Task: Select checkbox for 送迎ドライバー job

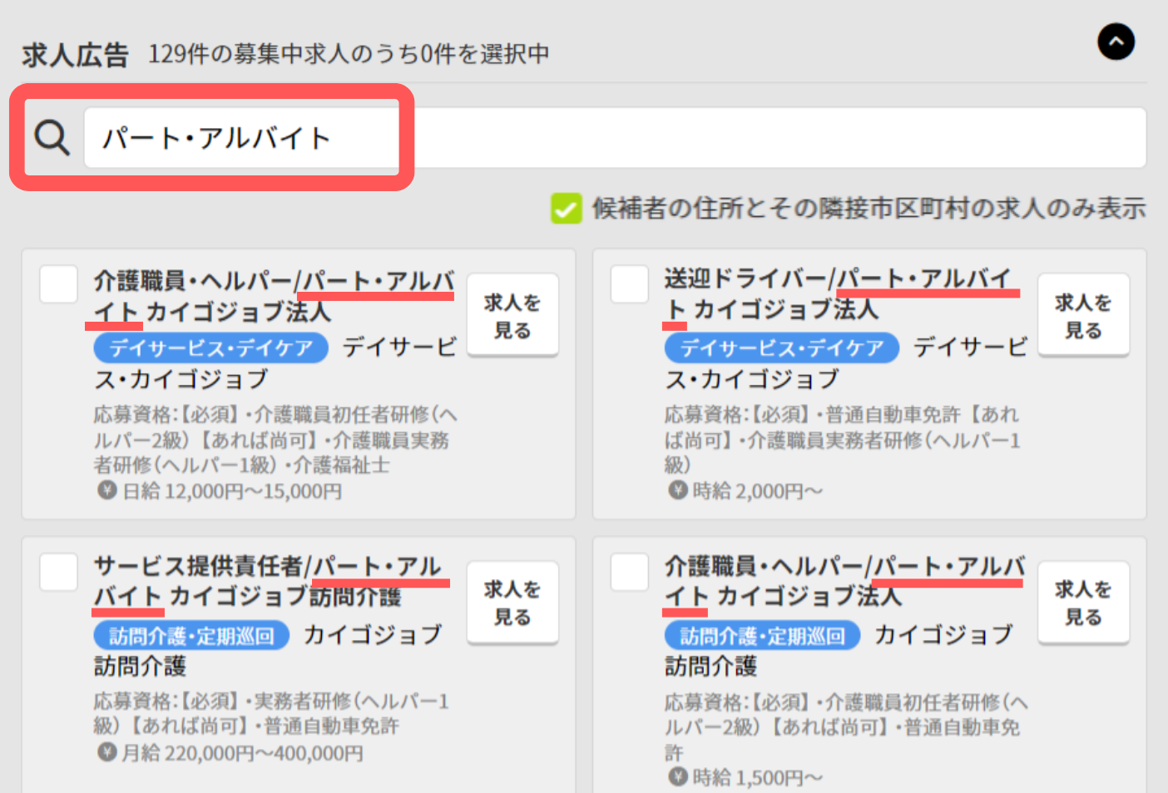Action: pos(630,284)
